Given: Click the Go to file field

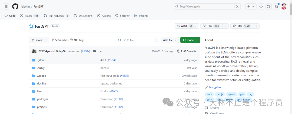Looking at the screenshot, I should pos(137,40).
